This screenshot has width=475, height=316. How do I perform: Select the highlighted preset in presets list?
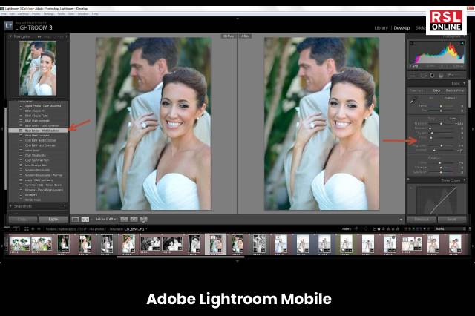pyautogui.click(x=38, y=131)
